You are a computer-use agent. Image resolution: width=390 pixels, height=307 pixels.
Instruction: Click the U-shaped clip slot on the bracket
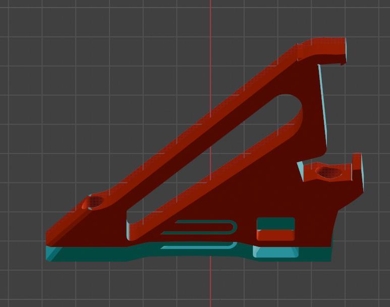199,227
